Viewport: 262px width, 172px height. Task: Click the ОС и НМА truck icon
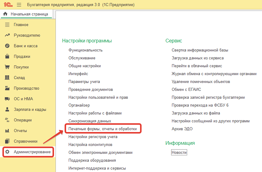[7, 99]
